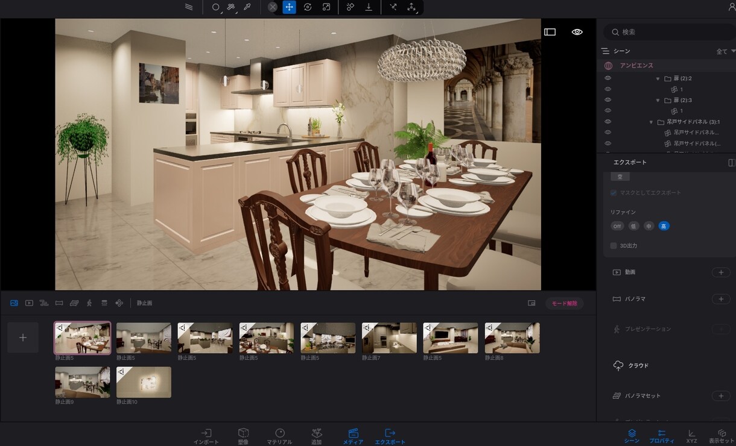Toggle the viewport eye view mode
Image resolution: width=736 pixels, height=446 pixels.
[577, 32]
